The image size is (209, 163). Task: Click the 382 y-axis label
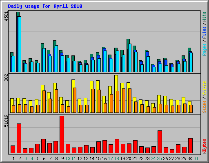tap(6, 77)
